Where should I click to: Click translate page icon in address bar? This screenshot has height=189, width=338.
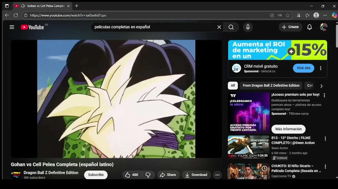(x=280, y=15)
